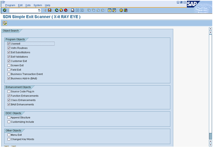Uncheck the Class Enhancements checkbox
Viewport: 213px width, 147px height.
tap(9, 100)
